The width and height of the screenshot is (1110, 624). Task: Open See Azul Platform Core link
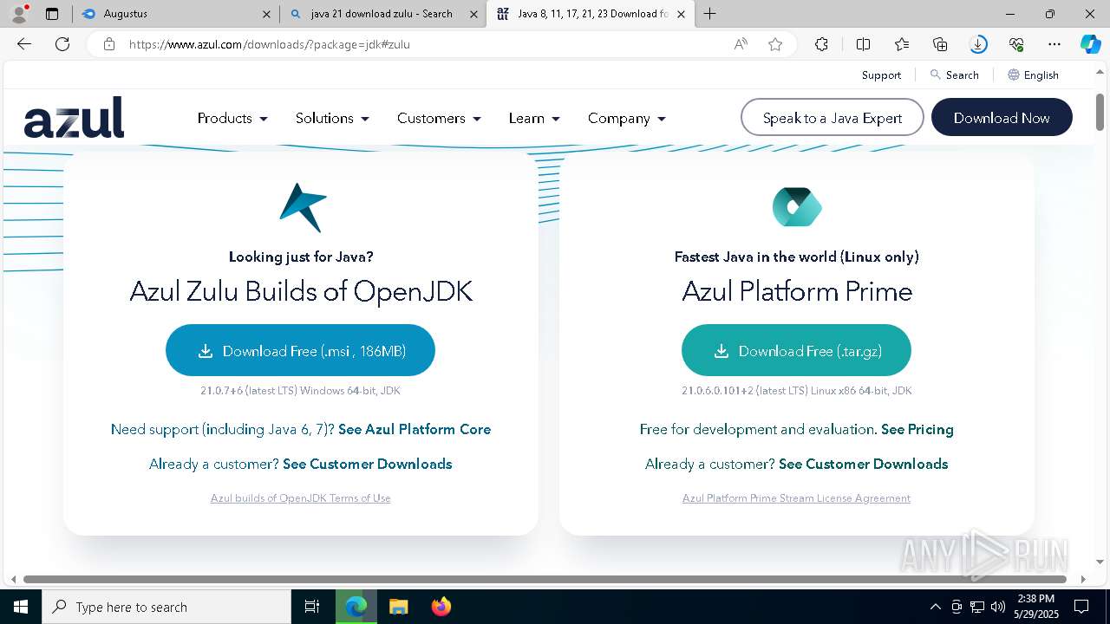tap(415, 429)
